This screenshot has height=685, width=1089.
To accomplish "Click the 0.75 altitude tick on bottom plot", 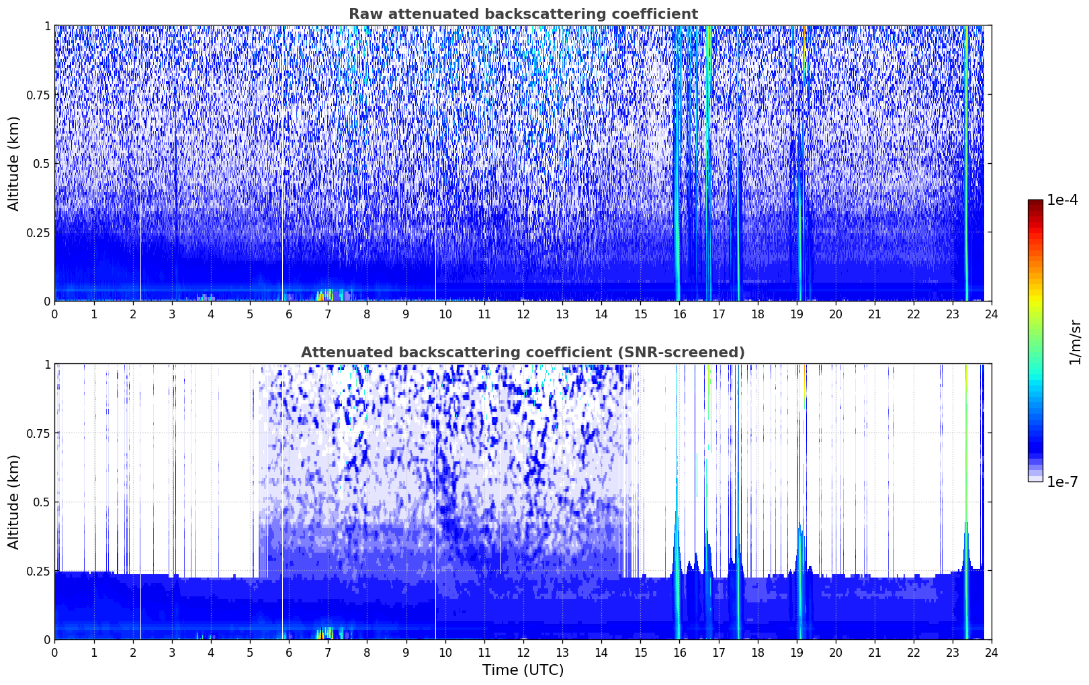I will tap(36, 433).
